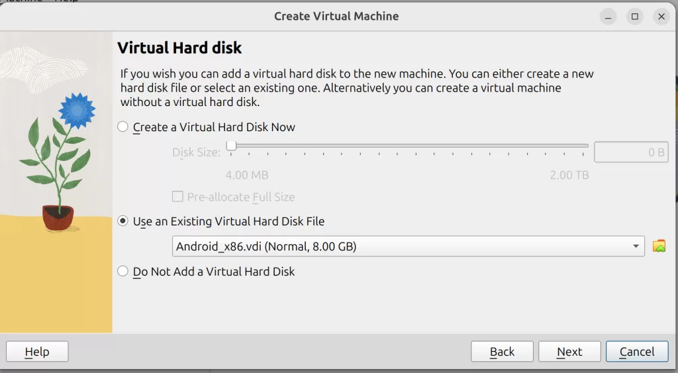
Task: Go Back to the previous wizard step
Action: [502, 352]
